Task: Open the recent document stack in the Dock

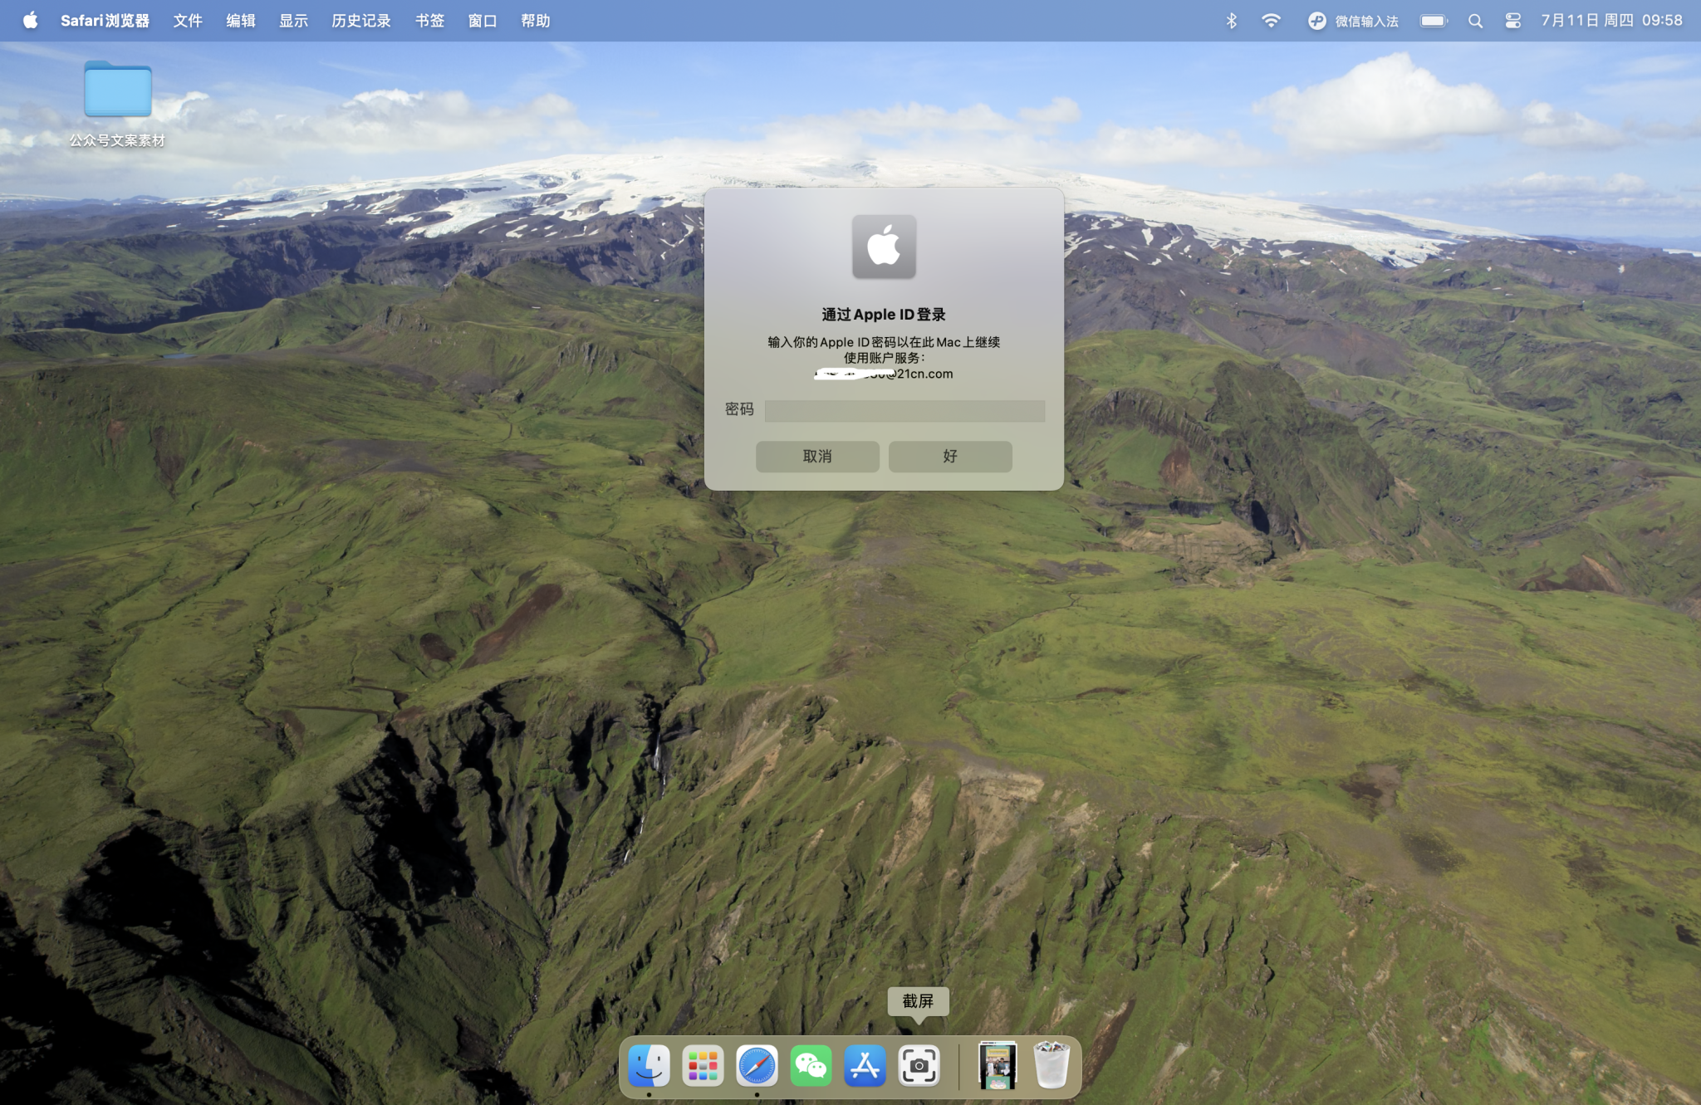Action: pos(997,1066)
